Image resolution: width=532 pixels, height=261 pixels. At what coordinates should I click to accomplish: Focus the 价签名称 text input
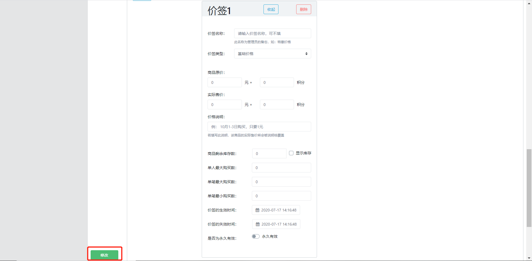coord(272,33)
